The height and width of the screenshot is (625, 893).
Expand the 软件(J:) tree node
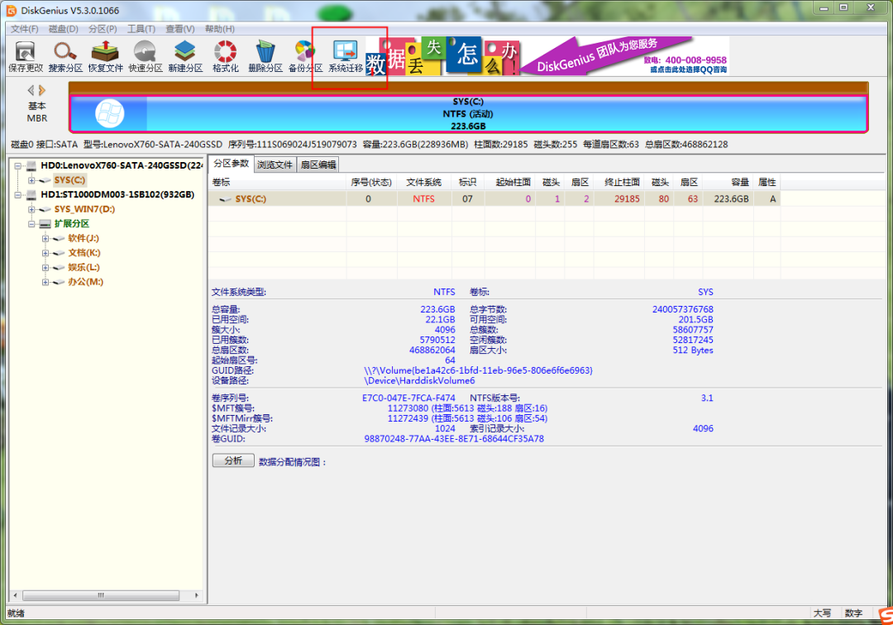tap(45, 238)
